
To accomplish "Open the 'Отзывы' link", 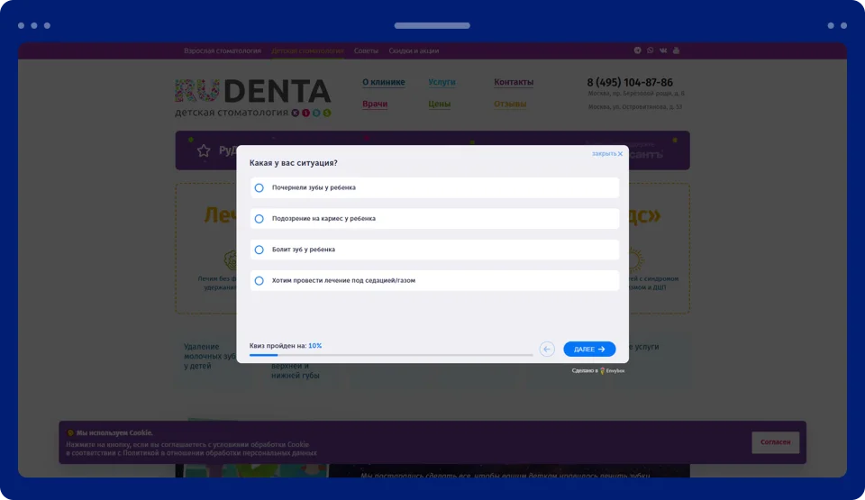I will point(510,104).
